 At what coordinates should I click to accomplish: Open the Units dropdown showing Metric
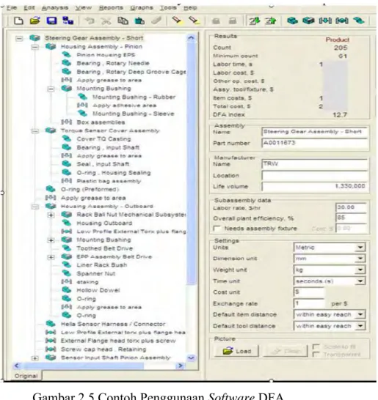[360, 247]
